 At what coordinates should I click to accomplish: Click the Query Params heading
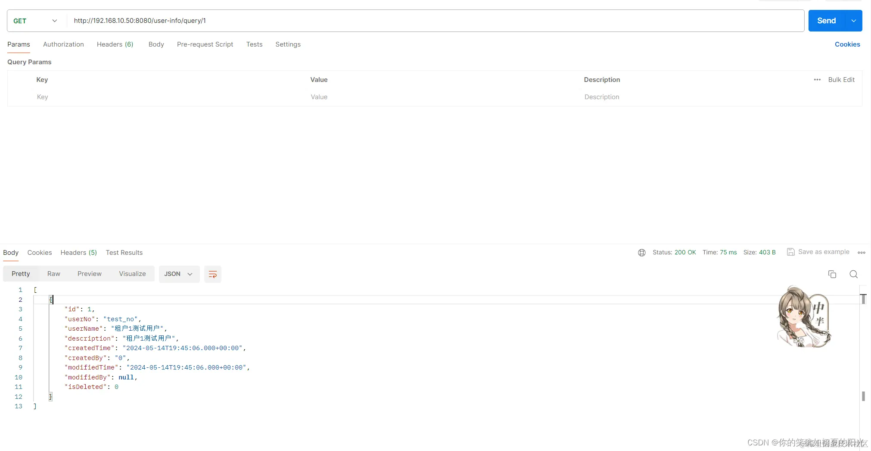pos(29,62)
